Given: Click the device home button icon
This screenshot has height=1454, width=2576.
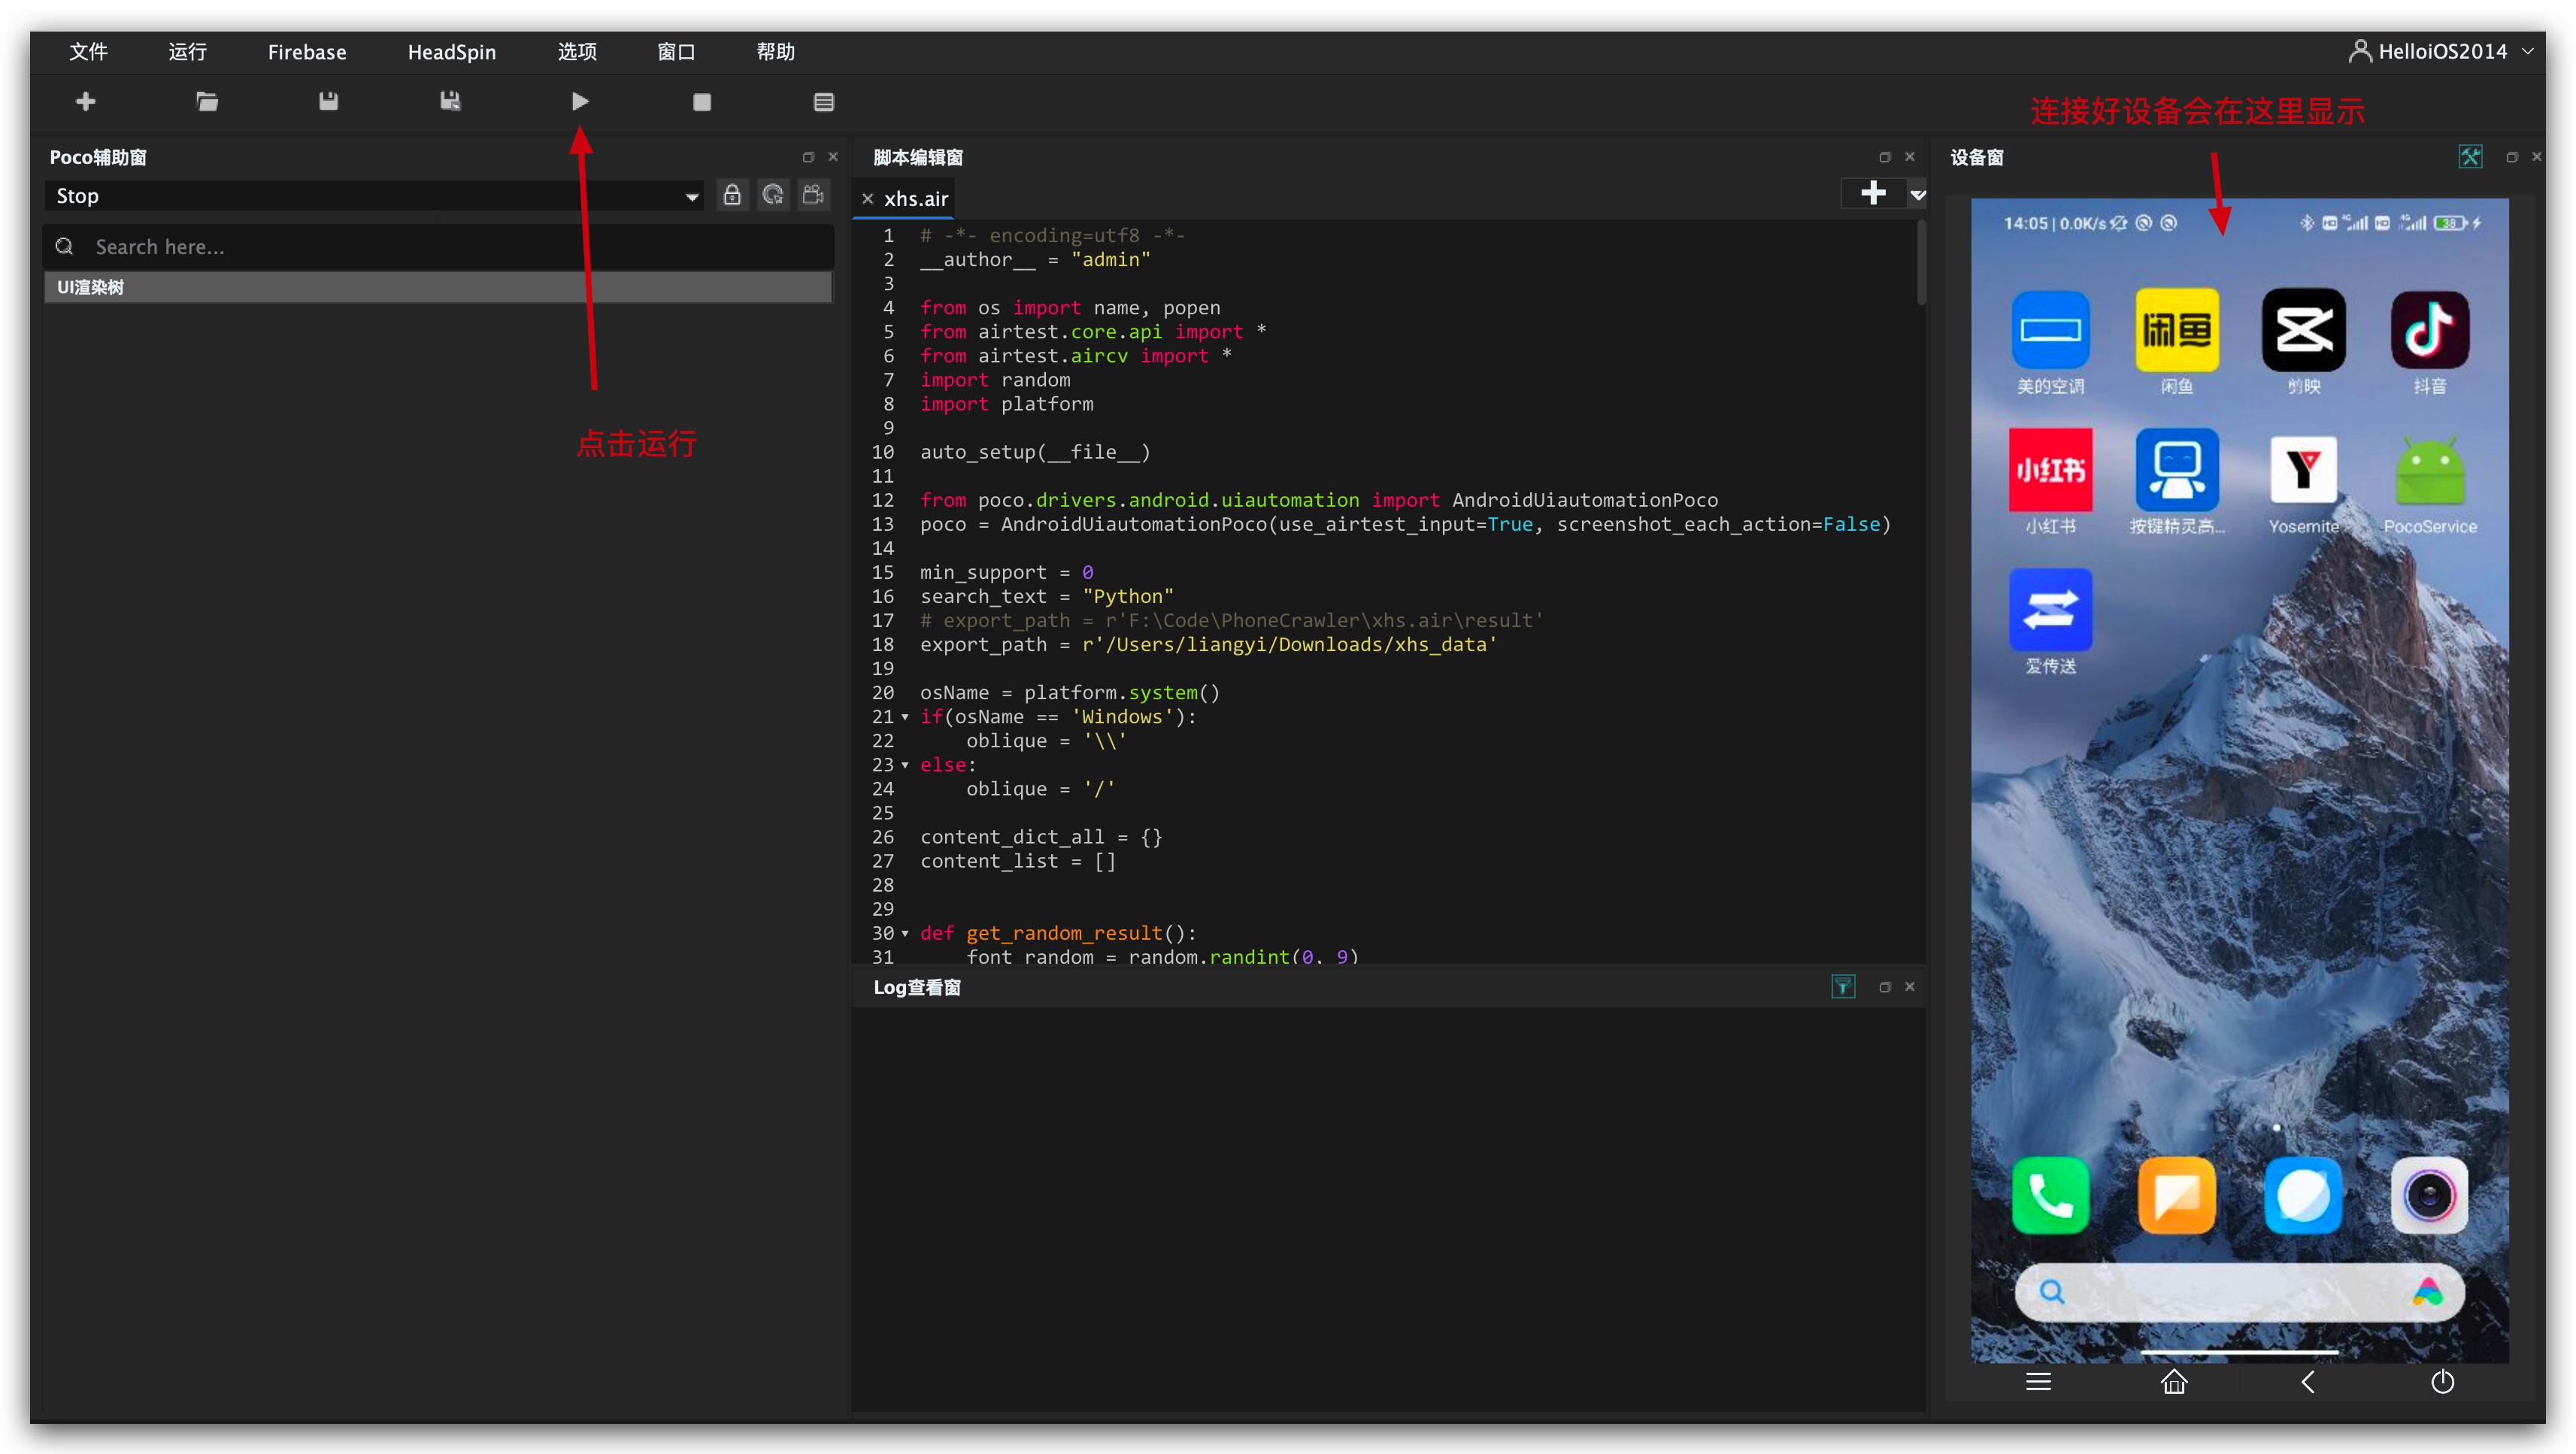Looking at the screenshot, I should [2174, 1381].
